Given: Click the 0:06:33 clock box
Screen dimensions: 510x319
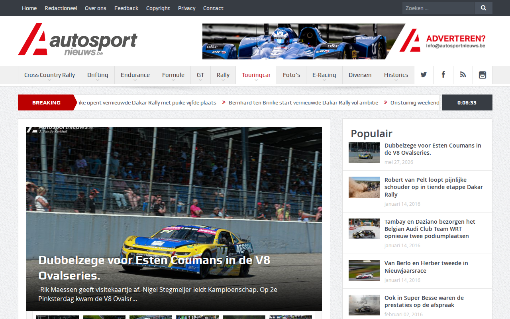Looking at the screenshot, I should pyautogui.click(x=467, y=102).
